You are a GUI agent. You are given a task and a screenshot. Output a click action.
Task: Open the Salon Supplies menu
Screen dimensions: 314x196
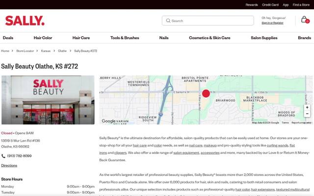point(264,38)
